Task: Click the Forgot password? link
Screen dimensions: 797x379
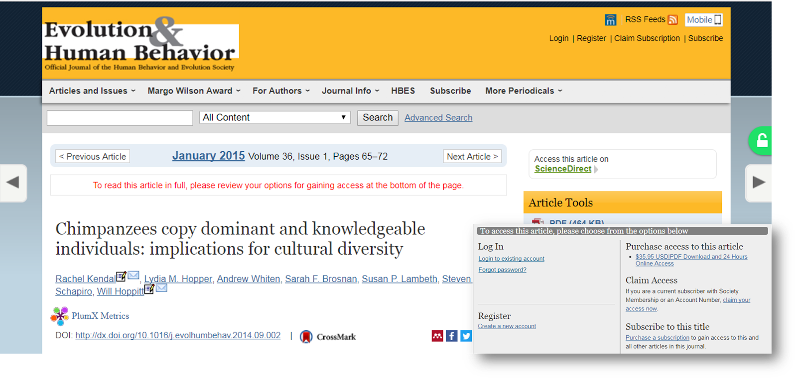Action: click(502, 270)
